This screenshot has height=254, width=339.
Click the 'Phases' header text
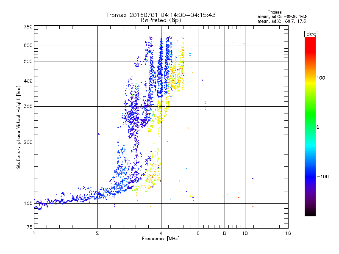click(x=274, y=12)
